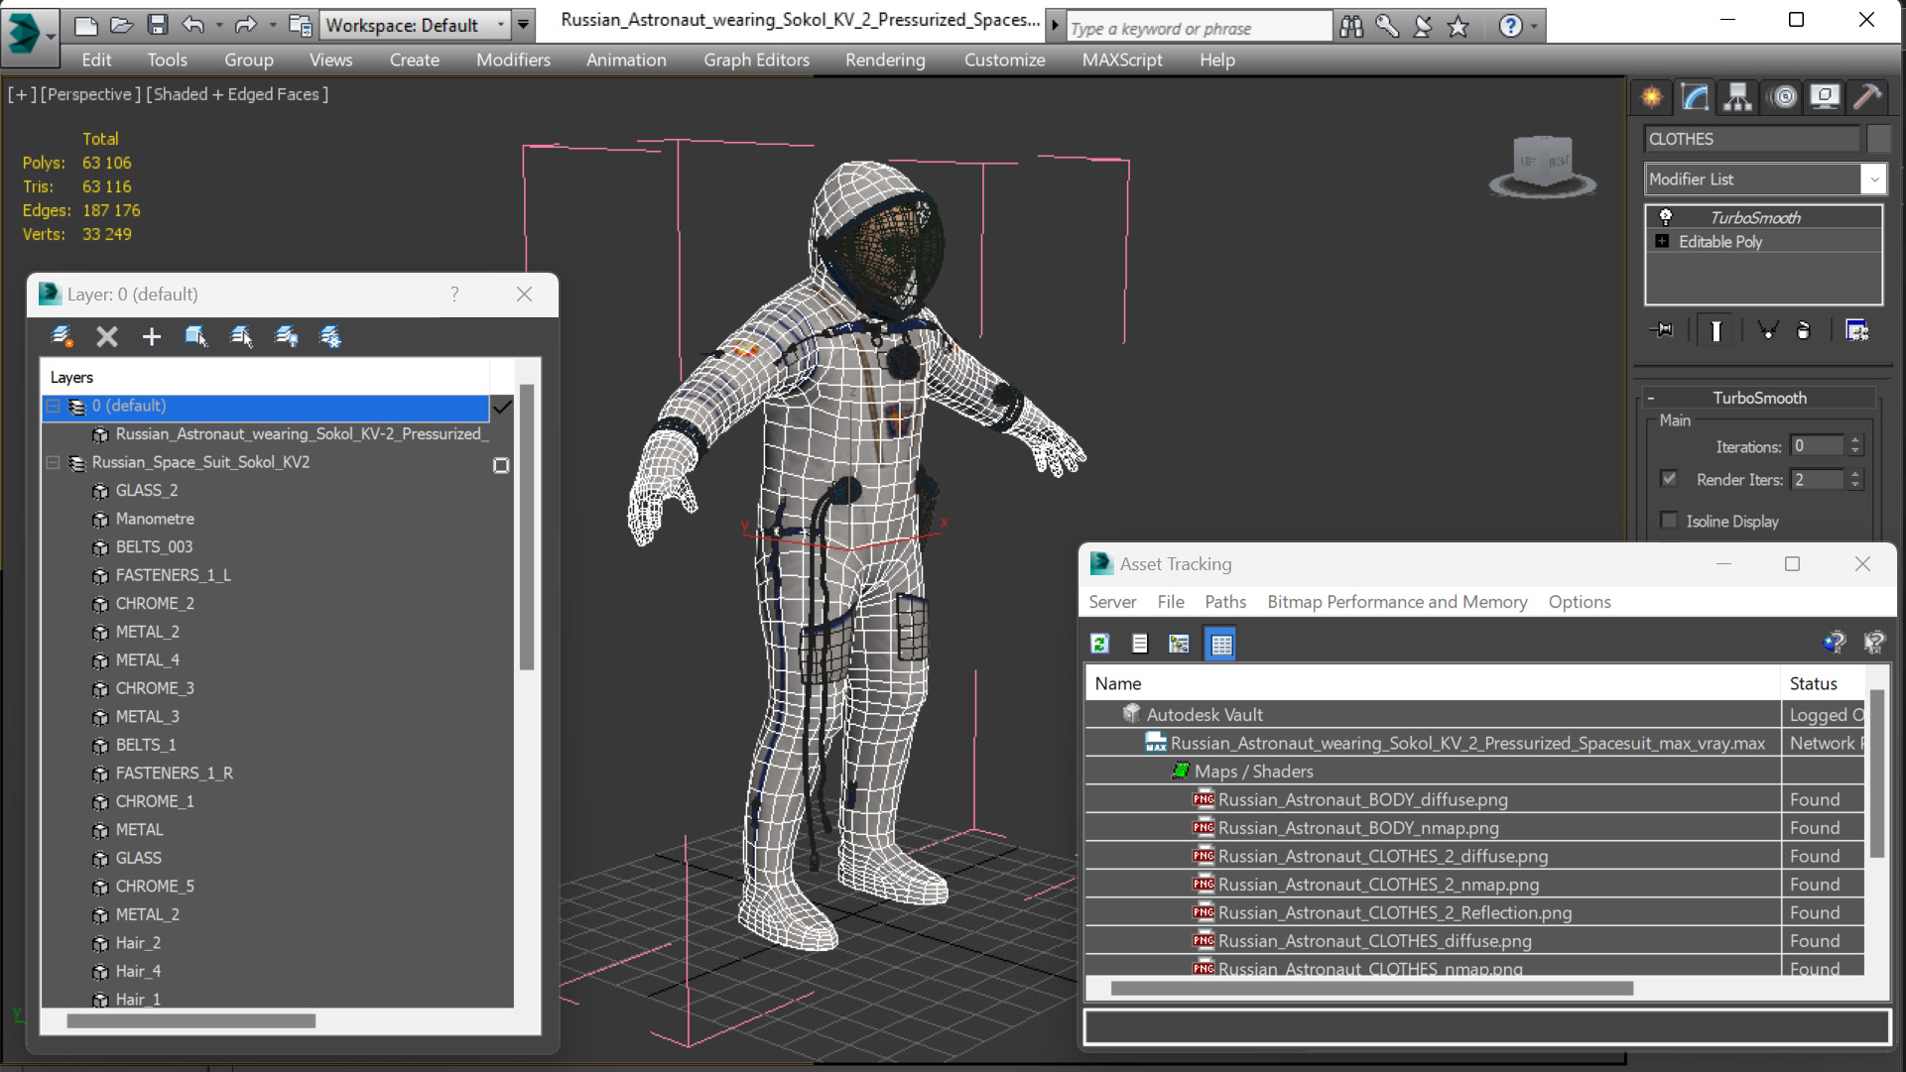The height and width of the screenshot is (1072, 1906).
Task: Toggle TurboSmooth modifier lightbulb visibility
Action: pyautogui.click(x=1665, y=217)
